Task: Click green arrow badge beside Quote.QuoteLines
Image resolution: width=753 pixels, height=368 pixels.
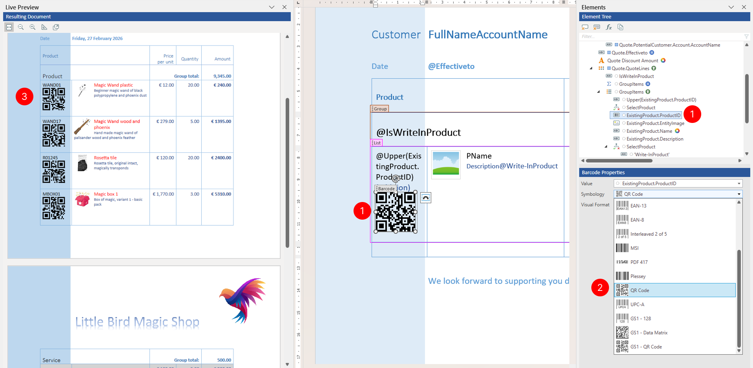Action: (x=654, y=68)
